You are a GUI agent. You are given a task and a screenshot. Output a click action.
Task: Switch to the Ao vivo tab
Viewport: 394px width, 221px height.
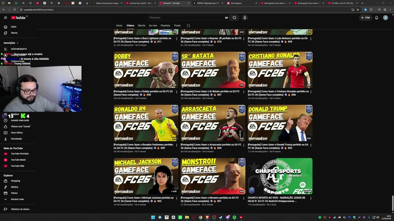click(x=153, y=25)
